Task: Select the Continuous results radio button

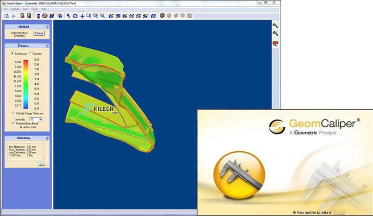Action: [12, 54]
